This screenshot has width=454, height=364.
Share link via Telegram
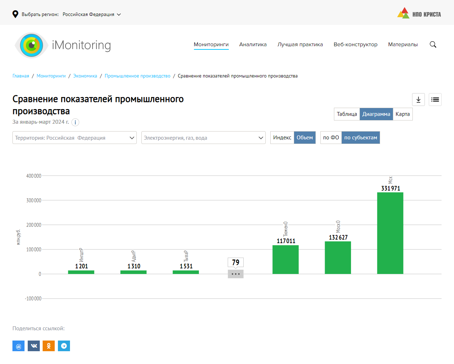64,346
